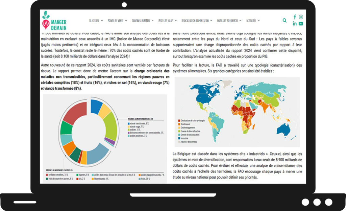The width and height of the screenshot is (346, 211).
Task: Select the 'Industriel' blue map legend swatch
Action: coord(179,138)
